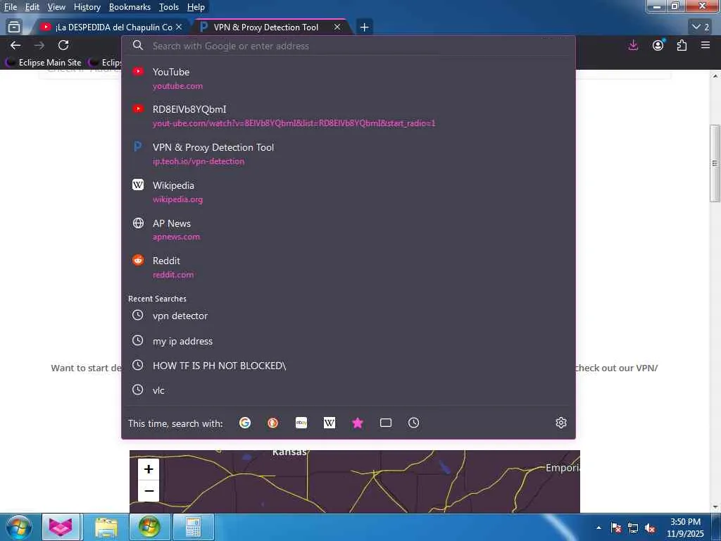Screen dimensions: 721x541
Task: Search this time with eBay
Action: pyautogui.click(x=301, y=423)
